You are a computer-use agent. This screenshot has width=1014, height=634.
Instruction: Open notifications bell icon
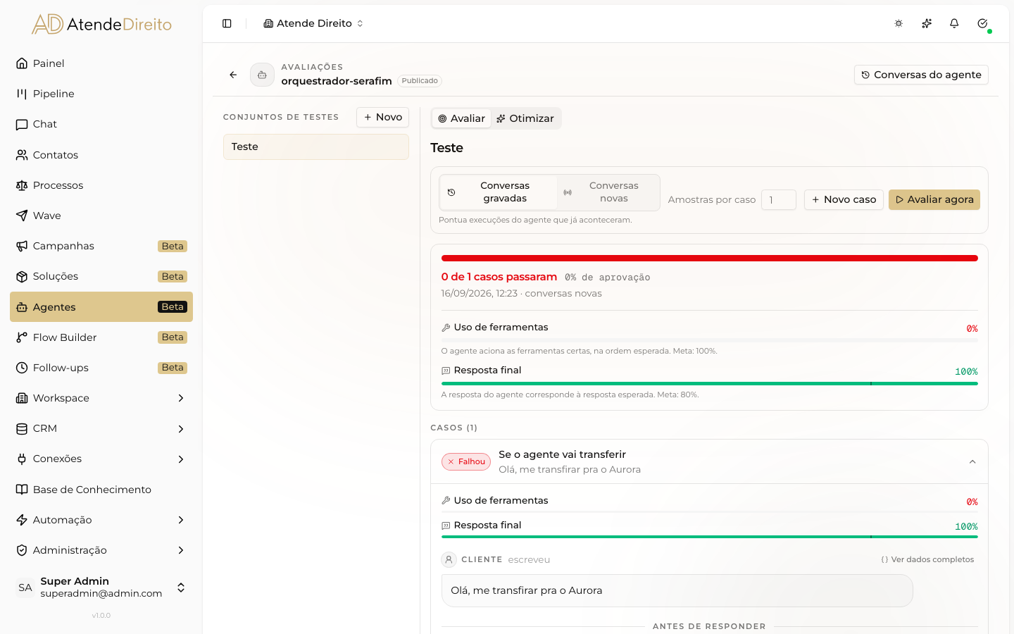(954, 23)
